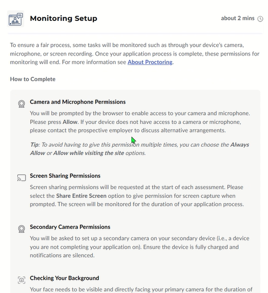Viewport: 268px width, 293px height.
Task: Click the bold italic Always Allow text
Action: click(140, 149)
